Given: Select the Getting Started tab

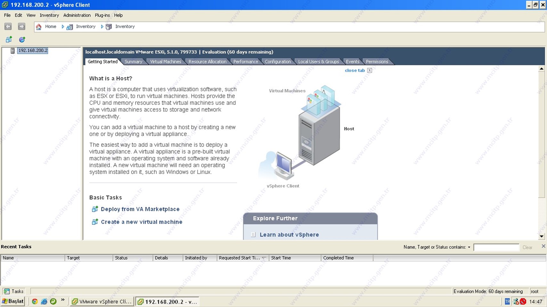Looking at the screenshot, I should tap(102, 62).
